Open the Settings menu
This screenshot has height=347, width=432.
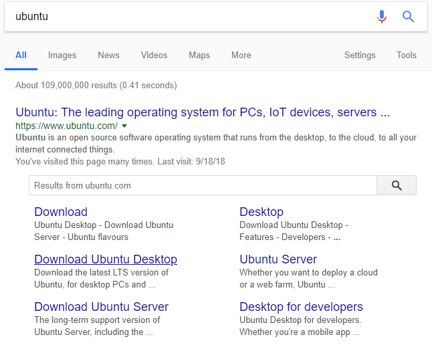360,55
